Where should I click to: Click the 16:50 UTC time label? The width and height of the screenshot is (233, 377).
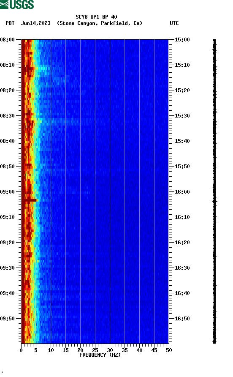click(x=182, y=319)
